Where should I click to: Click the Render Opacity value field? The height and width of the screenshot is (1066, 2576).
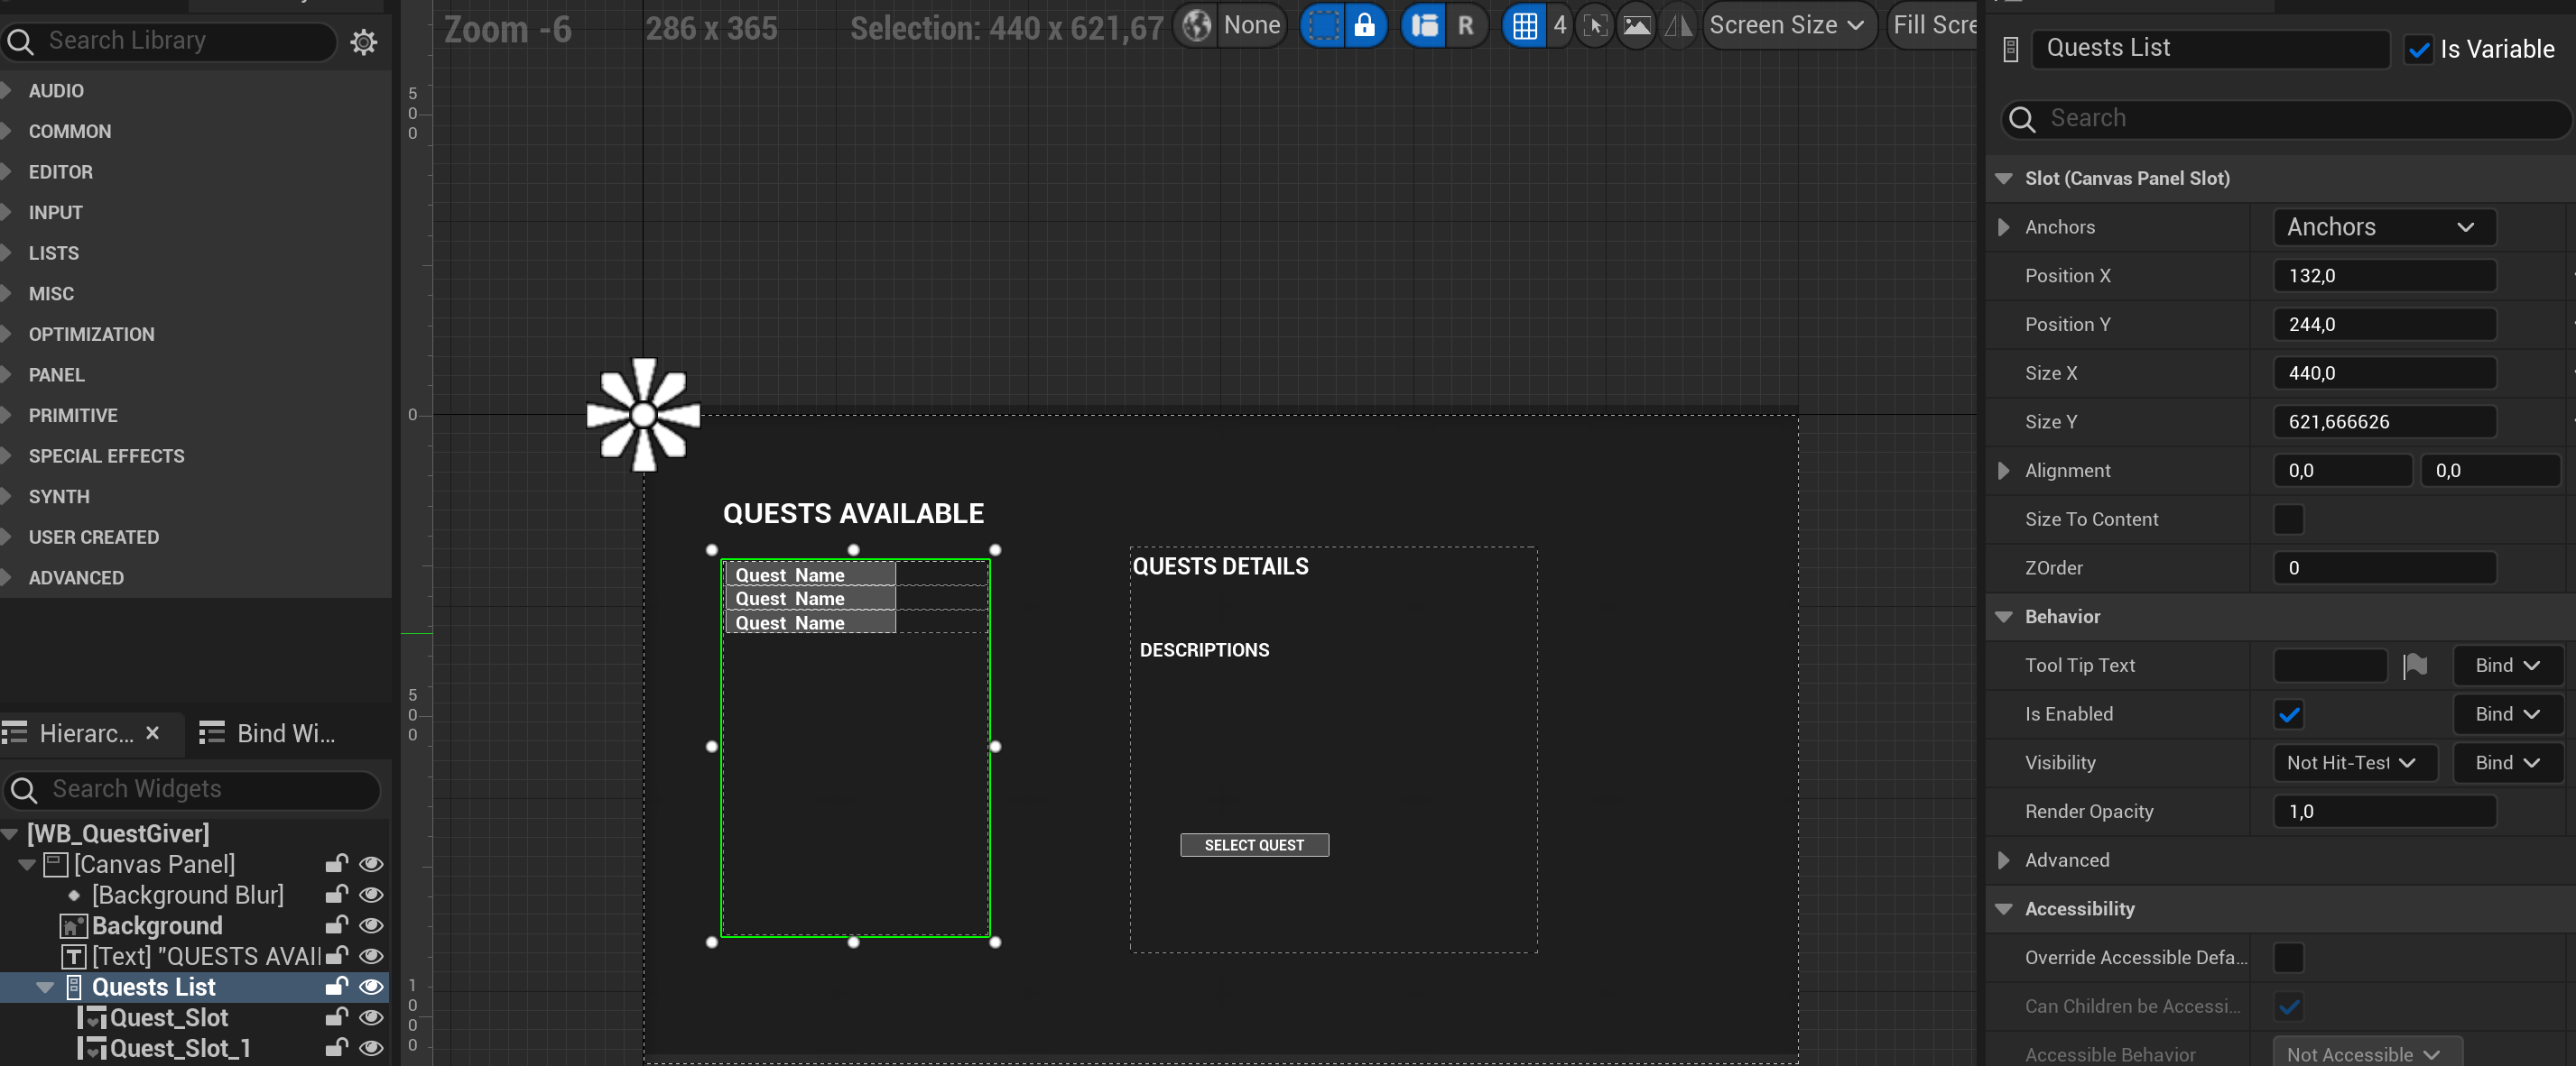(x=2383, y=812)
